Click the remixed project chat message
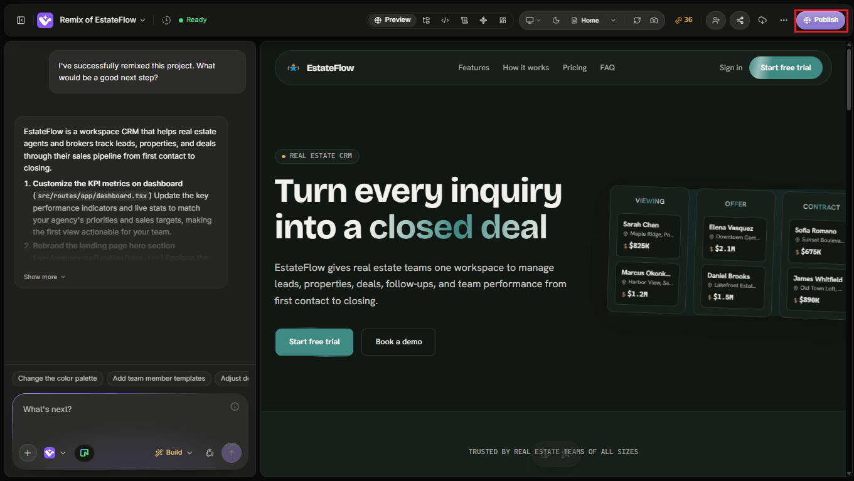This screenshot has height=481, width=854. (147, 72)
